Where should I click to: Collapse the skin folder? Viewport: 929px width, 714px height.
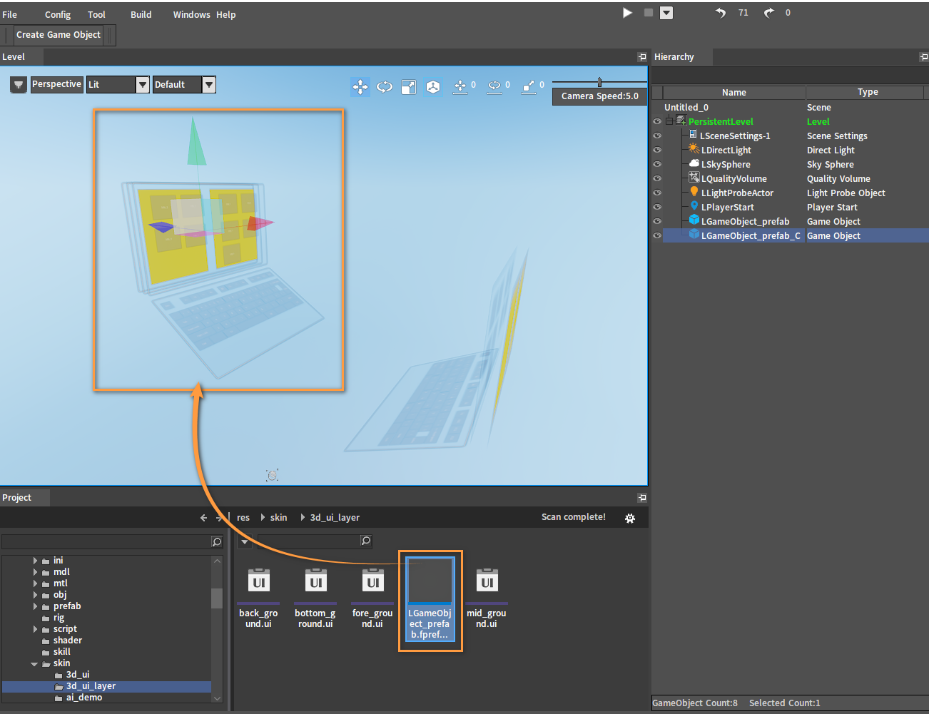pos(34,664)
